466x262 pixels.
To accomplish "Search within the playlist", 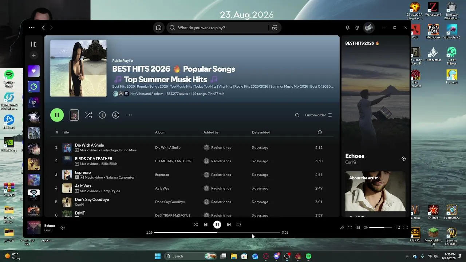I will click(x=297, y=115).
